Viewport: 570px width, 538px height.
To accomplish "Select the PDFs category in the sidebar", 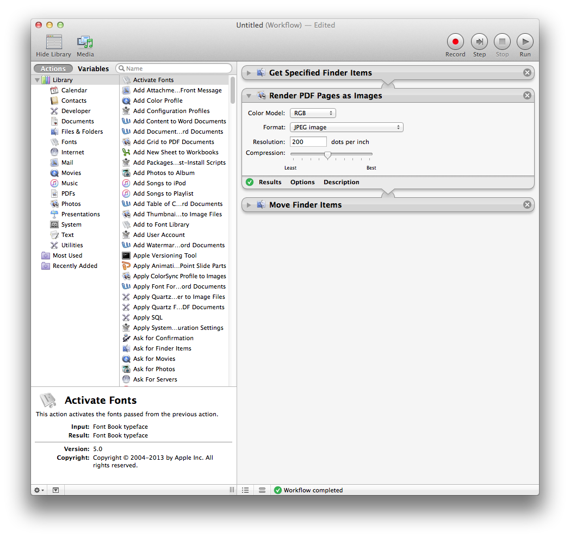I will [x=68, y=193].
